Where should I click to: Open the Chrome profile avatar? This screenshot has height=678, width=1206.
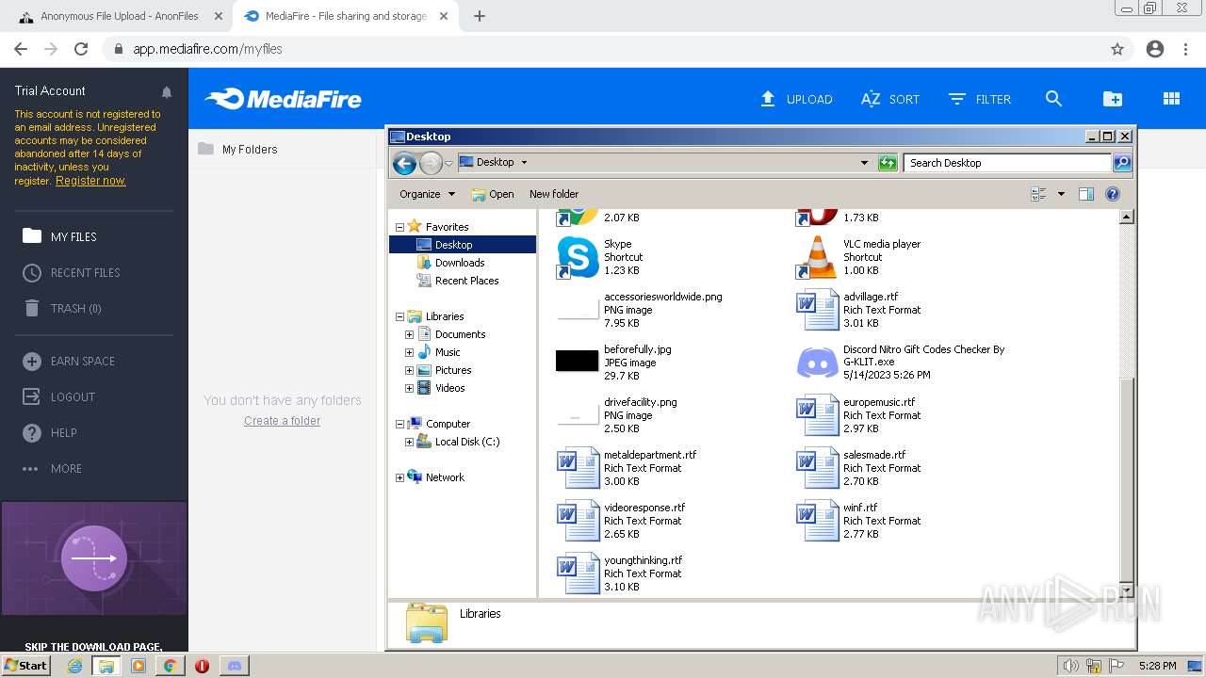(1155, 49)
